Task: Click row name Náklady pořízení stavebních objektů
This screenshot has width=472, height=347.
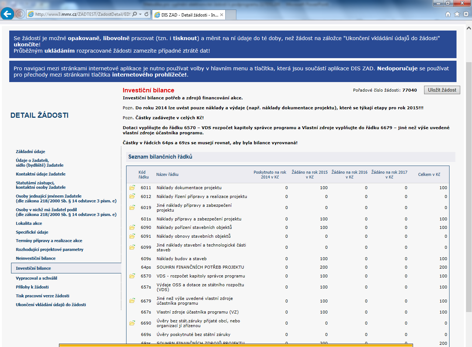Action: point(194,227)
